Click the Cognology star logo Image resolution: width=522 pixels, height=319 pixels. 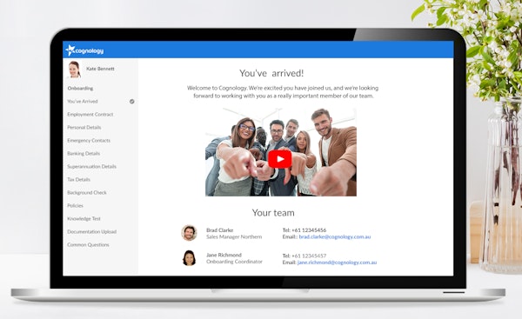pyautogui.click(x=70, y=50)
